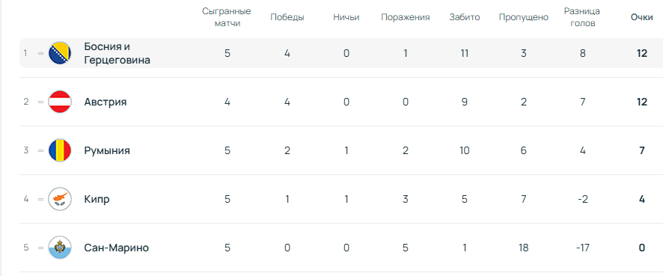Click the San Marino flag icon
The width and height of the screenshot is (663, 276).
(x=60, y=248)
